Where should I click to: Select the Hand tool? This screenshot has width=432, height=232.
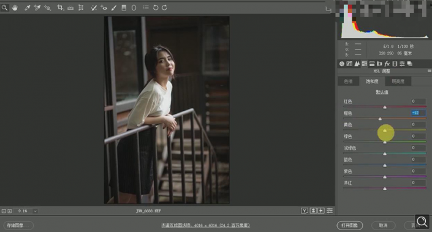(x=15, y=8)
